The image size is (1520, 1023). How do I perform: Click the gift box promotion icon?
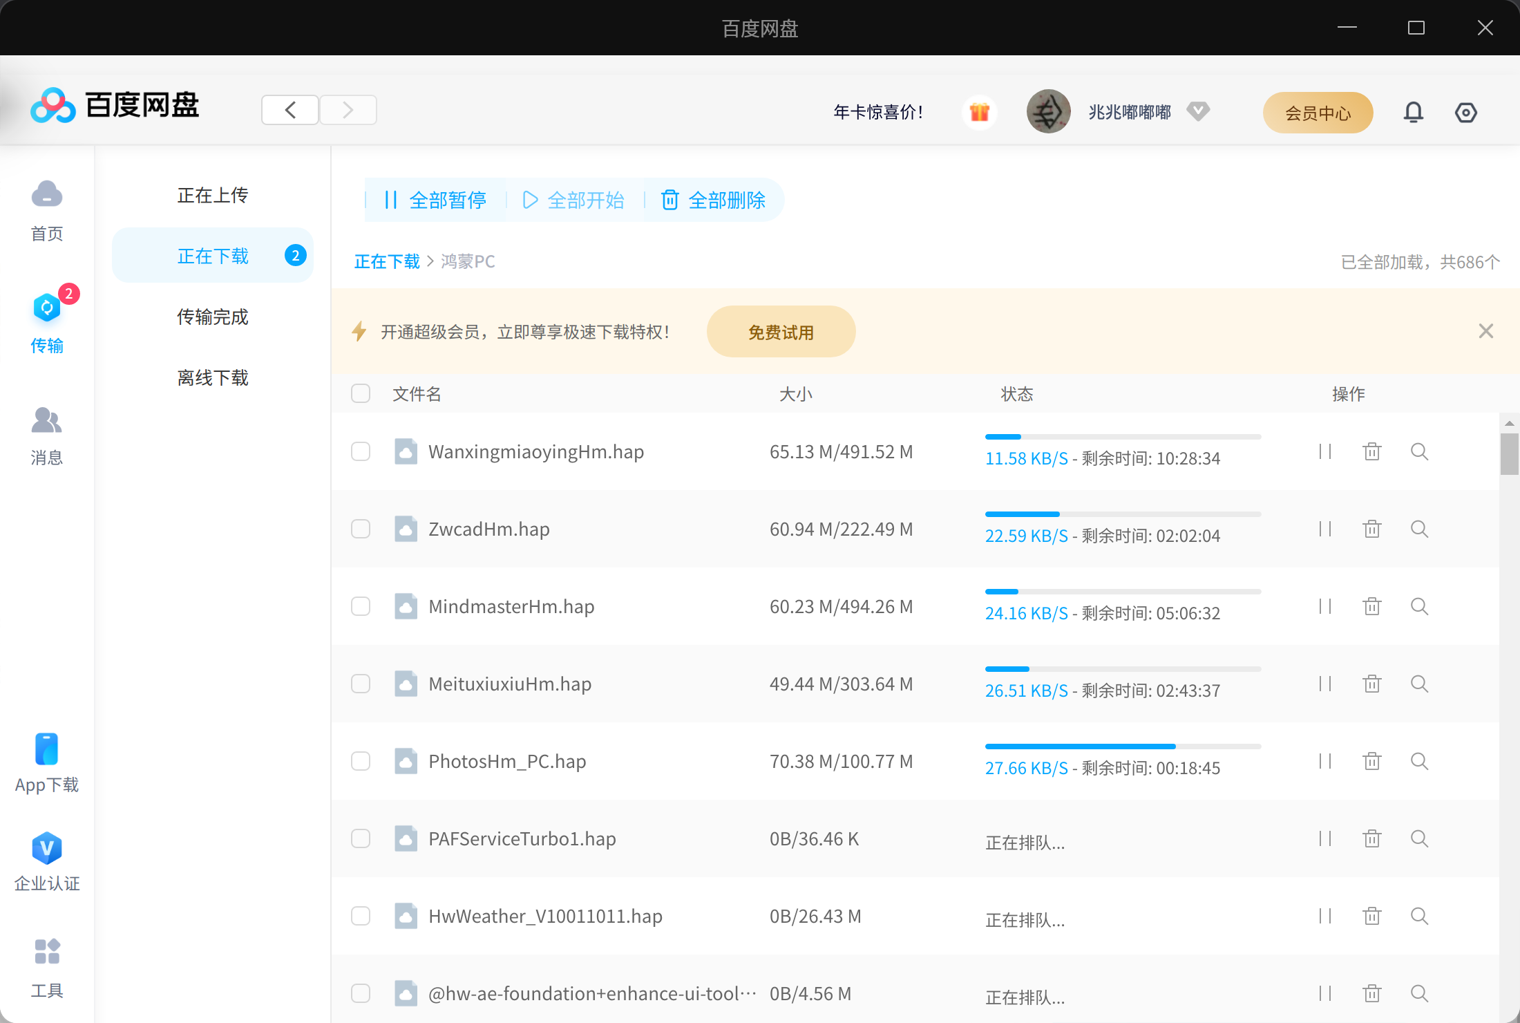pos(979,112)
